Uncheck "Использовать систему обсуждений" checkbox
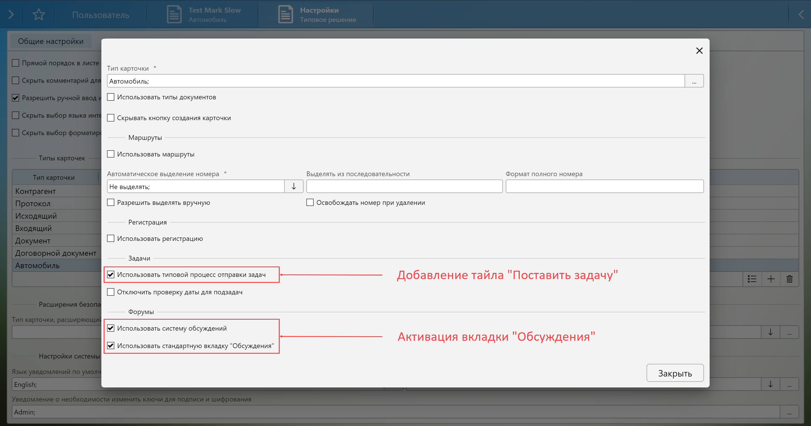 tap(111, 328)
